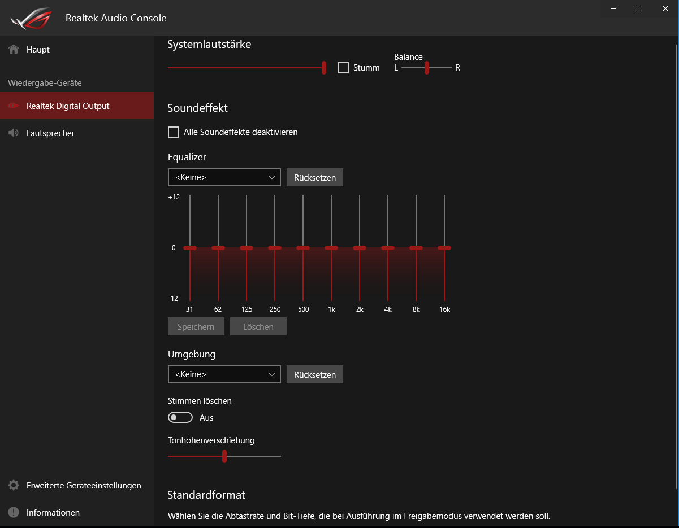Click the 125 Hz equalizer band handle
Image resolution: width=679 pixels, height=528 pixels.
pos(246,248)
